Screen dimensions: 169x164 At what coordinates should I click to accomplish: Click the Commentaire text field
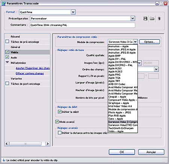pos(83,25)
